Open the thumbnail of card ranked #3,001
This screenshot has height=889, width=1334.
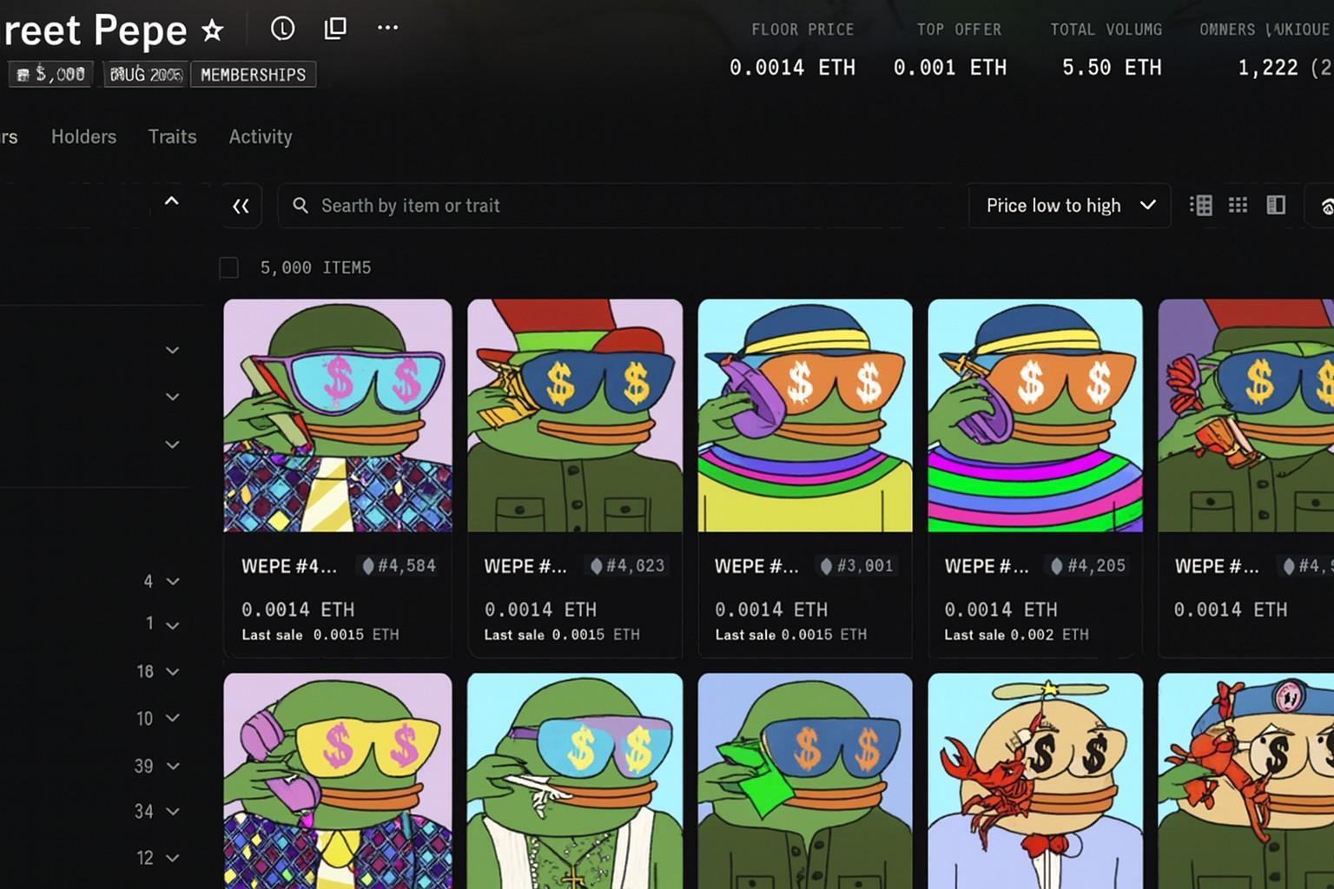coord(805,415)
